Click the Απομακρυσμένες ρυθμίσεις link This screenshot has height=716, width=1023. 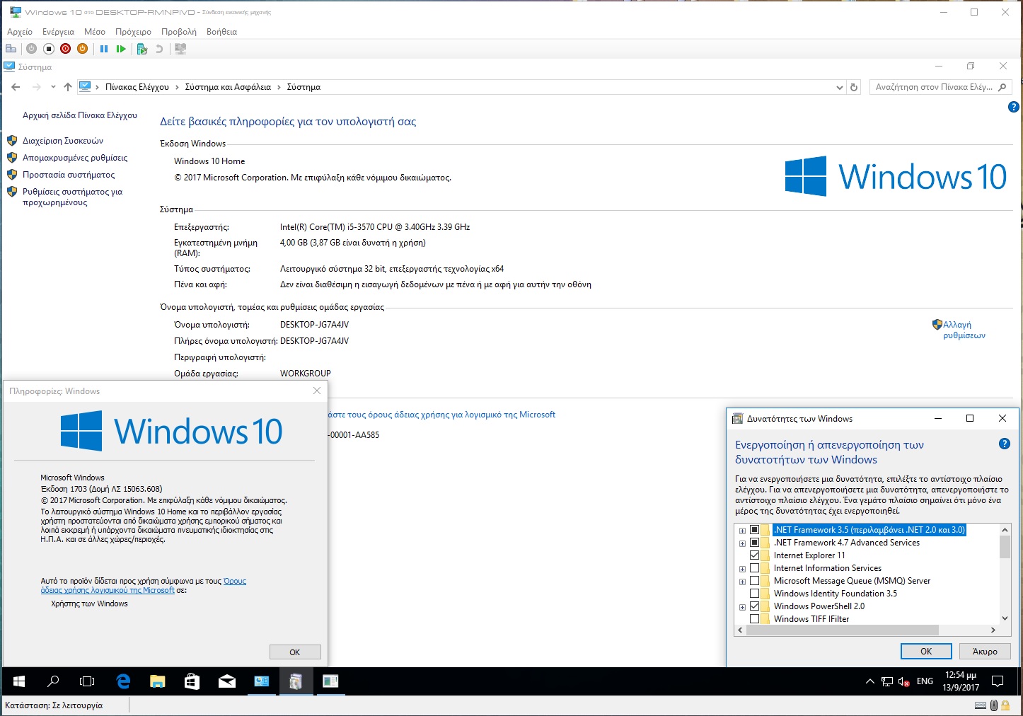coord(75,158)
